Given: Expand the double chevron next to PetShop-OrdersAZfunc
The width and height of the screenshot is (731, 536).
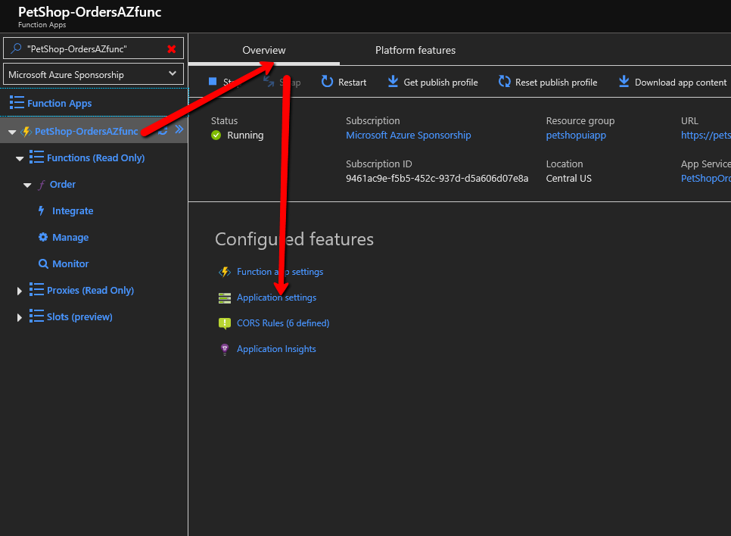Looking at the screenshot, I should point(179,129).
